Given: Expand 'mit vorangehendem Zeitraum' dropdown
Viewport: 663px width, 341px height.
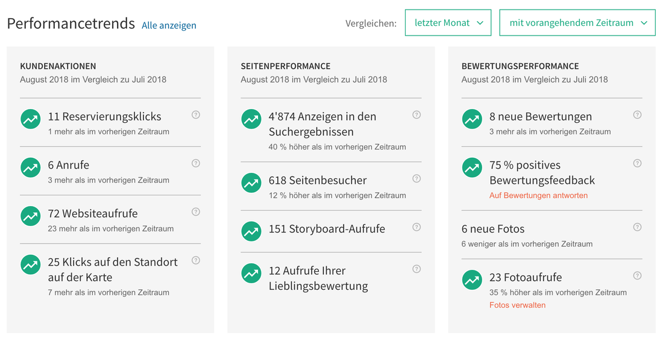Looking at the screenshot, I should pyautogui.click(x=577, y=23).
